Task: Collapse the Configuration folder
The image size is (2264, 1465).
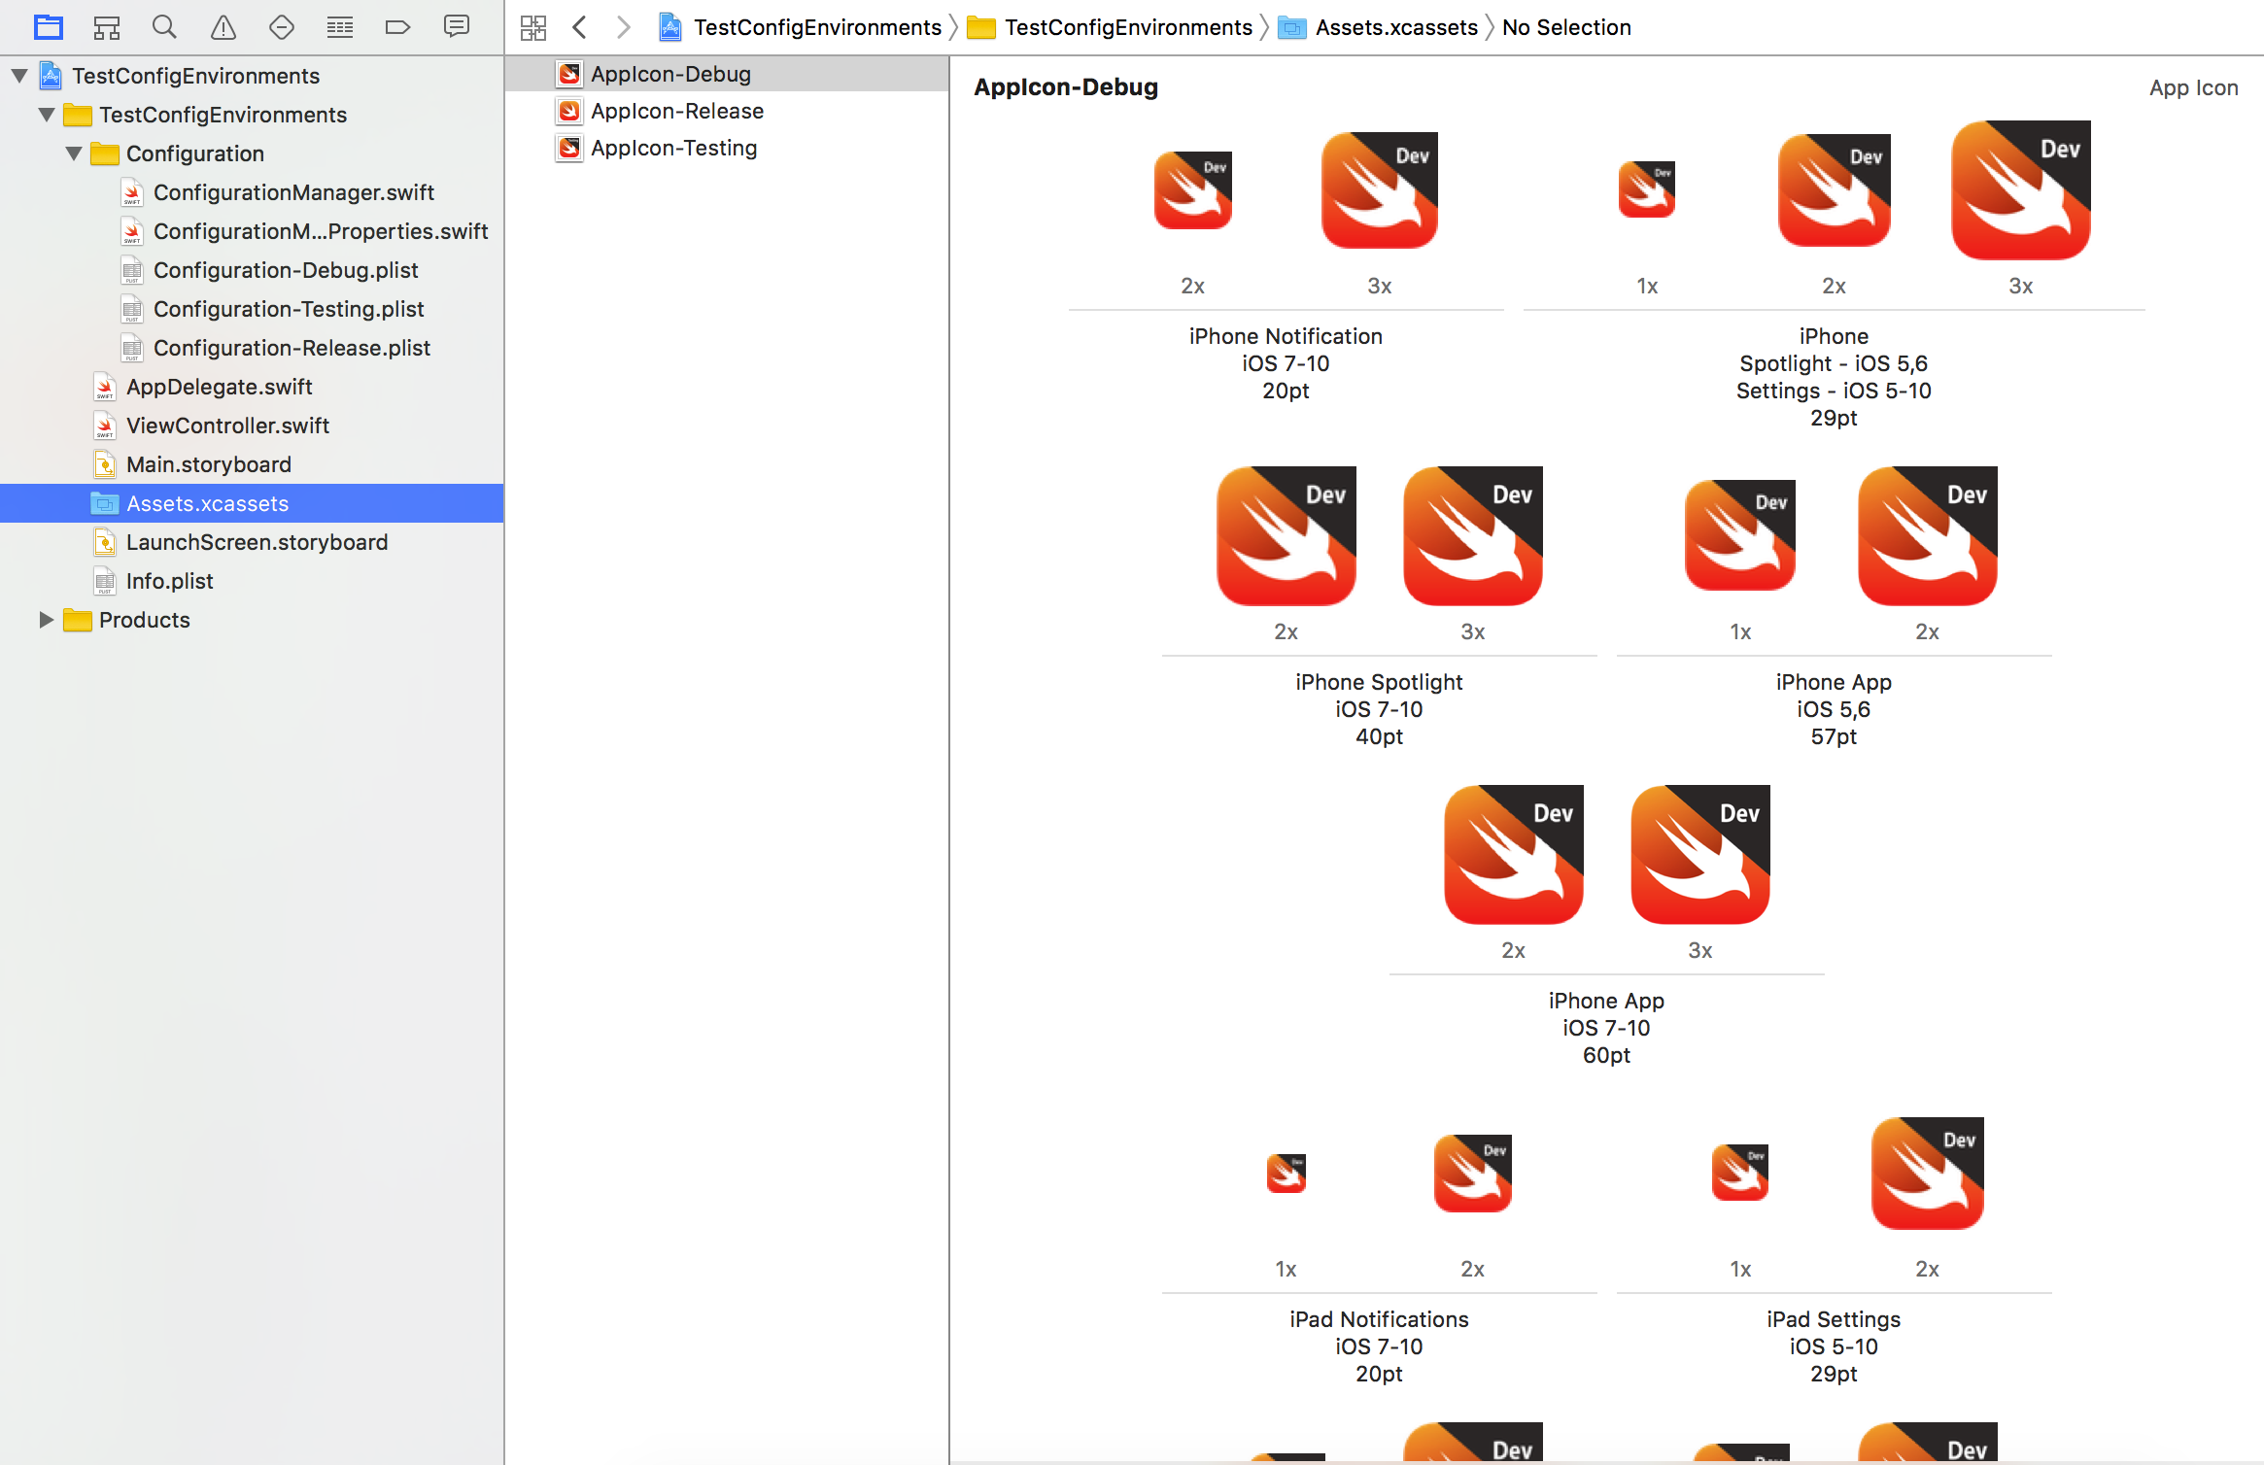Action: coord(74,153)
